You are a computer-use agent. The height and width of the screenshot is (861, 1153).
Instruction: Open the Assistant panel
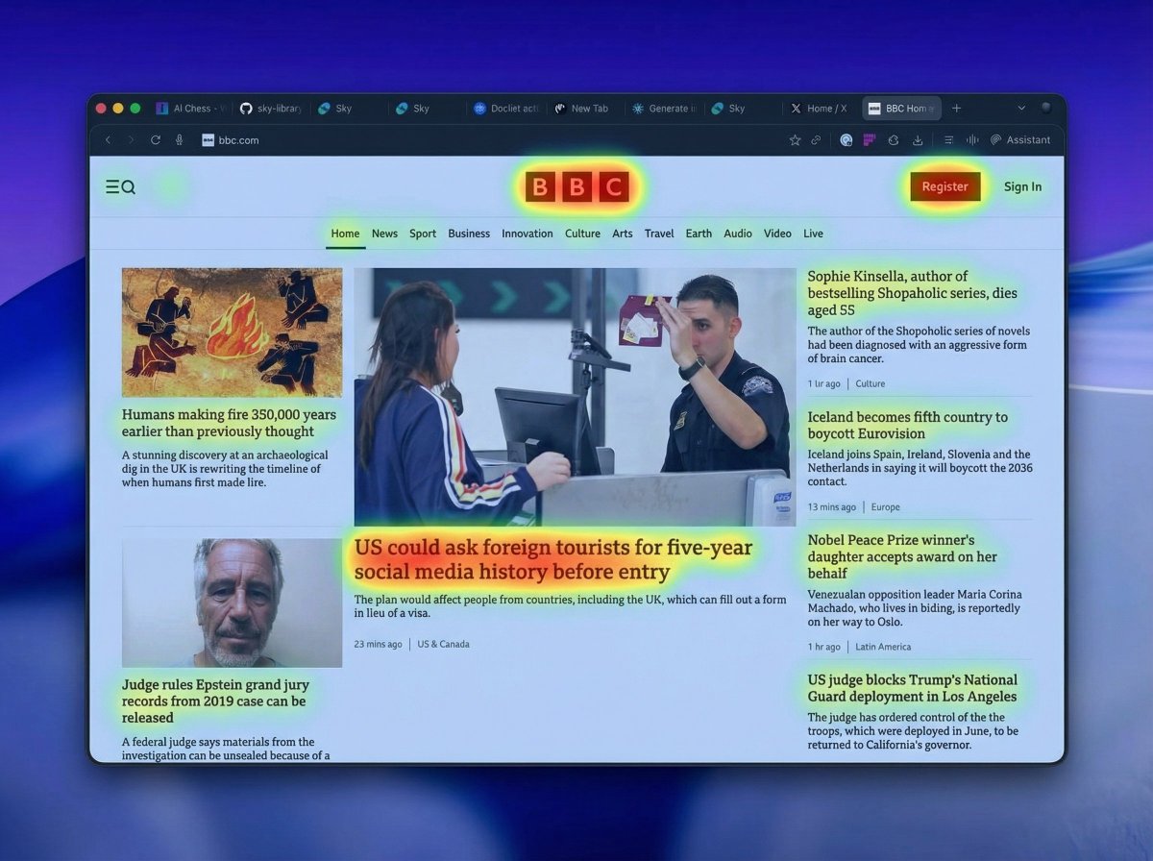pyautogui.click(x=1020, y=140)
